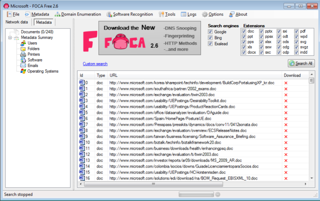
Task: Click the Word document icon of row 0
Action: 82,82
